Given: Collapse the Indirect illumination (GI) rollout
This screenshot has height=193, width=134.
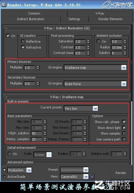Looking at the screenshot, I should pyautogui.click(x=7, y=28).
